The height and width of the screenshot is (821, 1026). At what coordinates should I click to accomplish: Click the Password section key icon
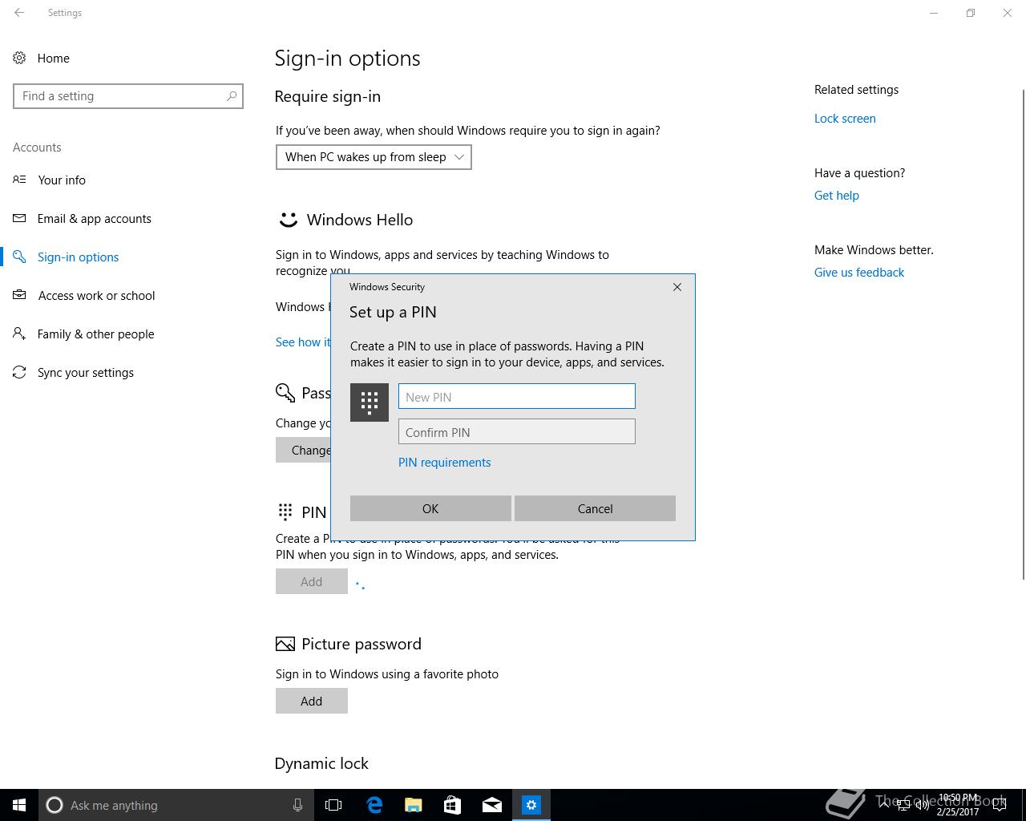coord(285,392)
